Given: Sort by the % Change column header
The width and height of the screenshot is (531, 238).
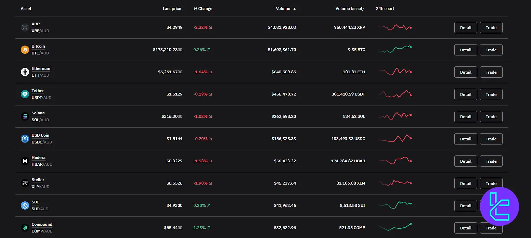Looking at the screenshot, I should pyautogui.click(x=203, y=9).
